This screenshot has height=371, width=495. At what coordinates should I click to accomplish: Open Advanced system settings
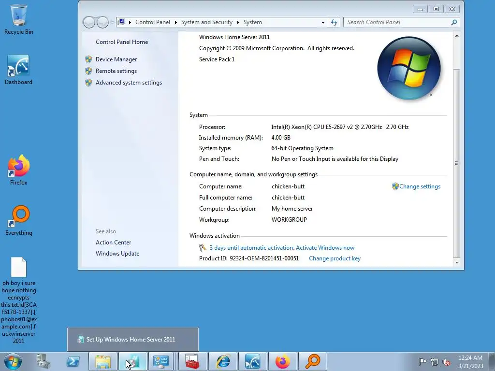click(129, 83)
